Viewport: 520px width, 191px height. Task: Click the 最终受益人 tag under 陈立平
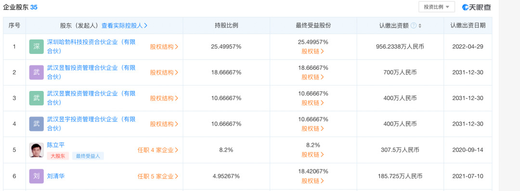88,156
